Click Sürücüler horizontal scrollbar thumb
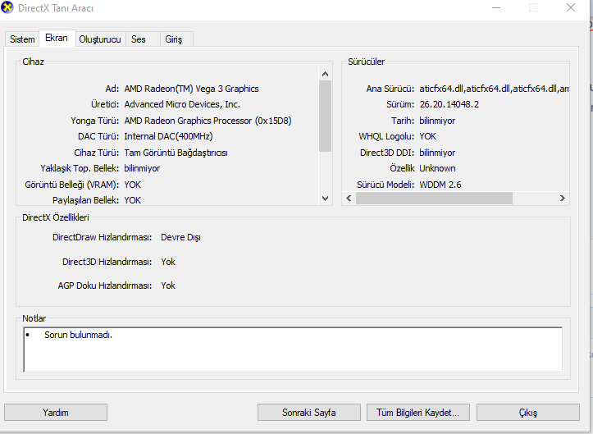Viewport: 593px width, 434px height. click(x=434, y=199)
